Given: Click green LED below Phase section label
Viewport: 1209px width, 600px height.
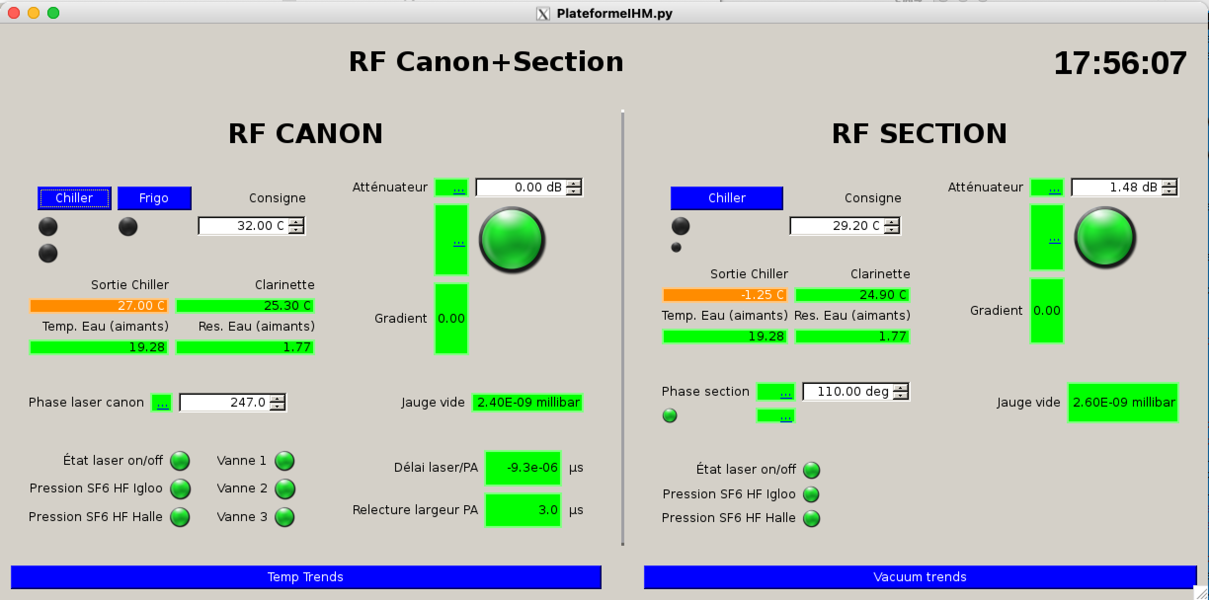Looking at the screenshot, I should pos(670,415).
